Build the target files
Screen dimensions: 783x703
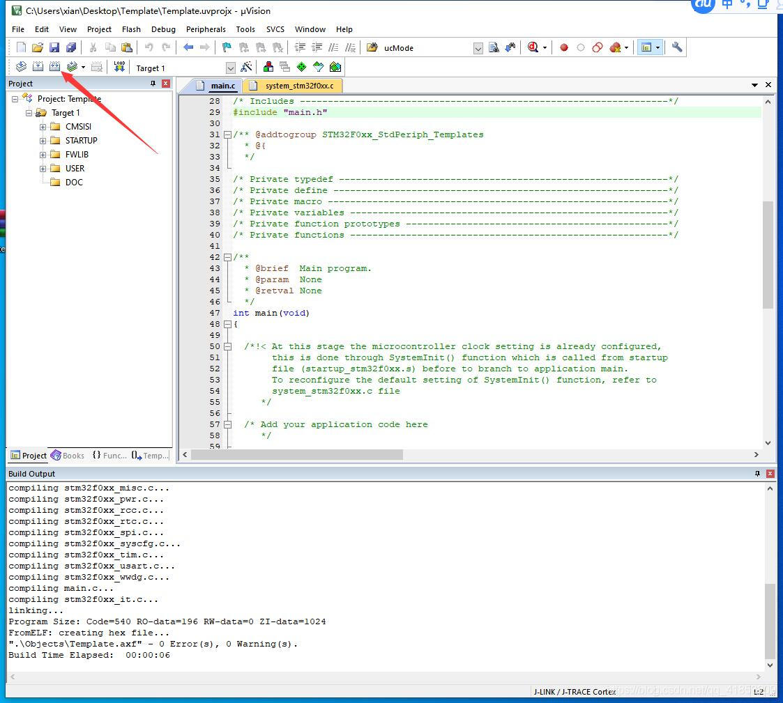click(x=38, y=67)
